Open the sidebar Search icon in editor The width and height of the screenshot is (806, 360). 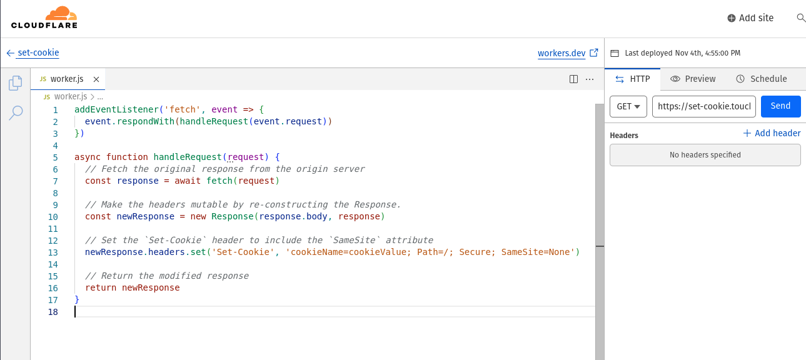pyautogui.click(x=16, y=112)
